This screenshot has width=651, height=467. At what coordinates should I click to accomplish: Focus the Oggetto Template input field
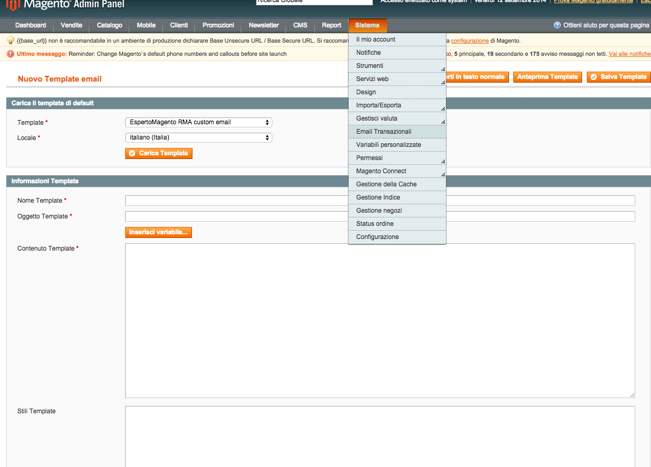pyautogui.click(x=380, y=216)
